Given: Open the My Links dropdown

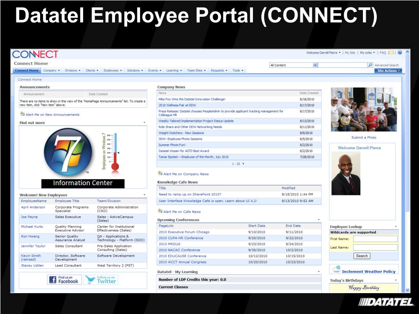Looking at the screenshot, I should tap(367, 53).
